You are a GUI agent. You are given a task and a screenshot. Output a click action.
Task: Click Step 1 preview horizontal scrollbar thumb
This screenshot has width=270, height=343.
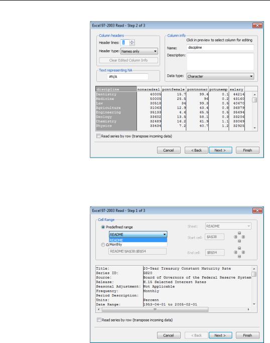[x=155, y=309]
